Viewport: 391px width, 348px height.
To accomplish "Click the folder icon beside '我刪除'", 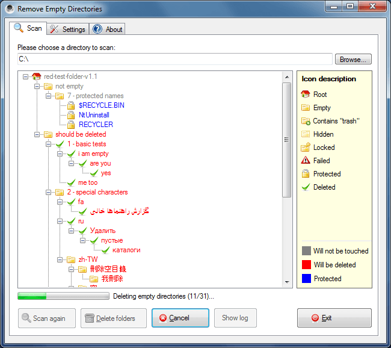I will click(94, 279).
